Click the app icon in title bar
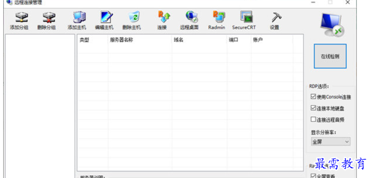 (x=9, y=2)
